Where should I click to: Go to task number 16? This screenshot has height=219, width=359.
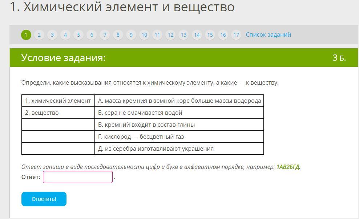point(223,35)
